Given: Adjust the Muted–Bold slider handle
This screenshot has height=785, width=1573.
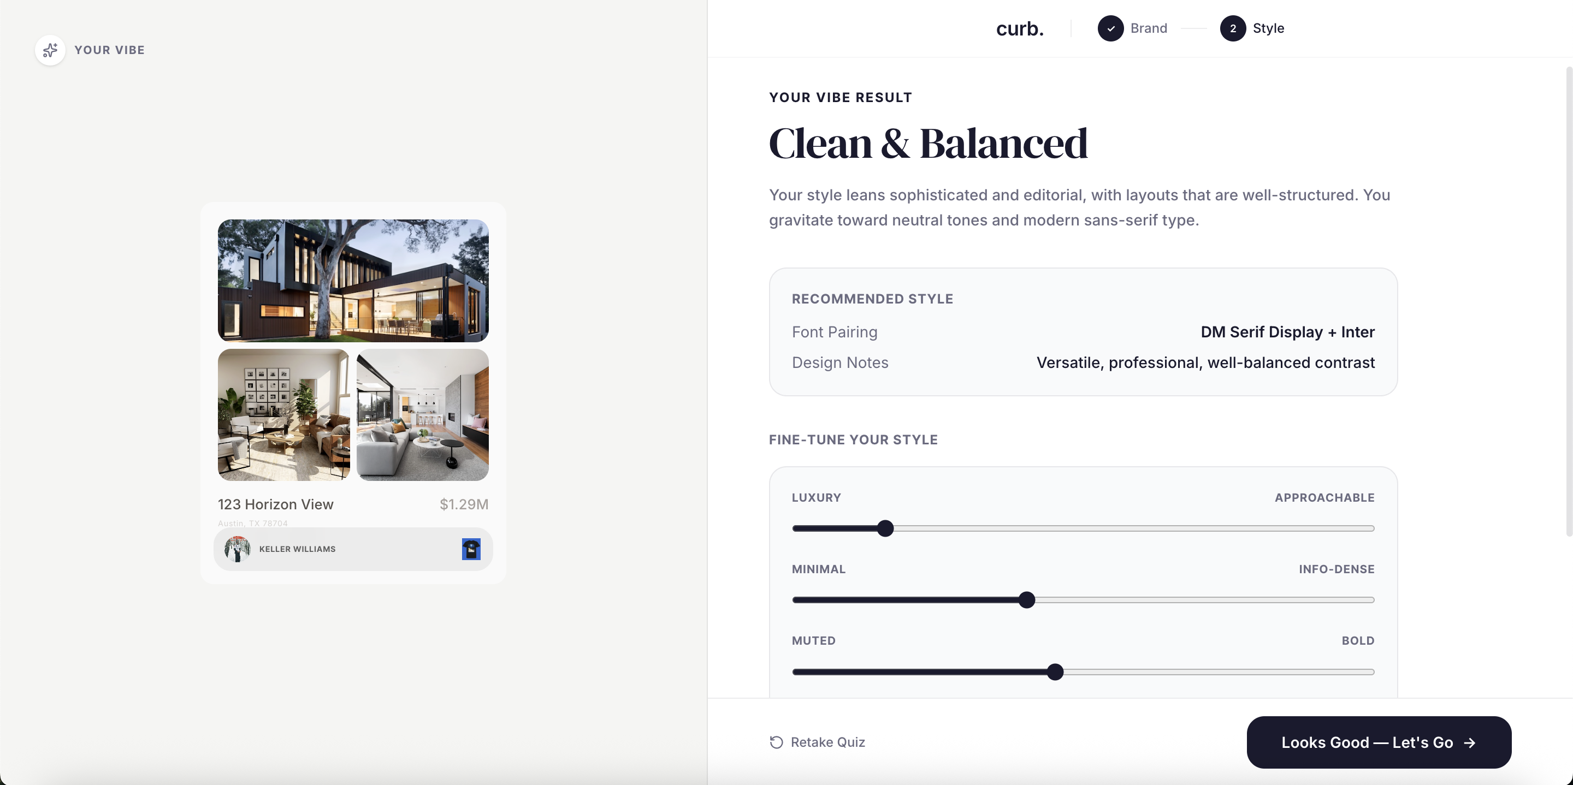Looking at the screenshot, I should (x=1055, y=672).
